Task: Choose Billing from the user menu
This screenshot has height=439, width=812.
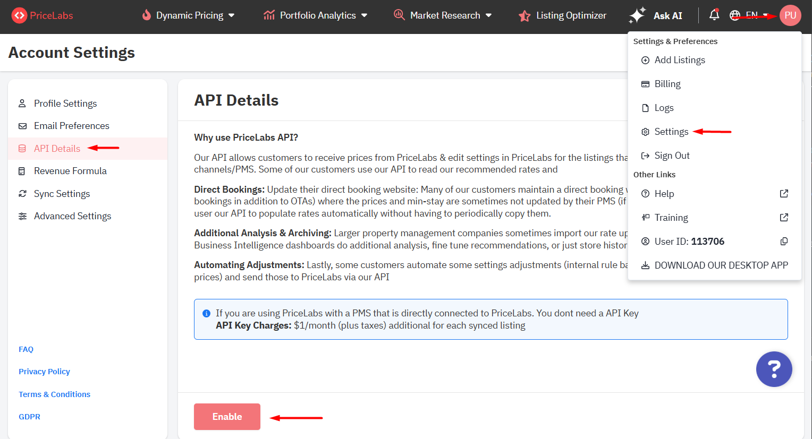Action: point(667,84)
